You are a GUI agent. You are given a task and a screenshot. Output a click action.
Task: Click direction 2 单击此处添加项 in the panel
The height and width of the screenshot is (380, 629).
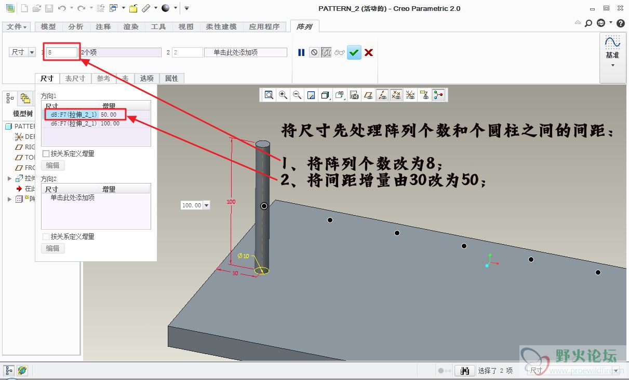click(x=72, y=198)
